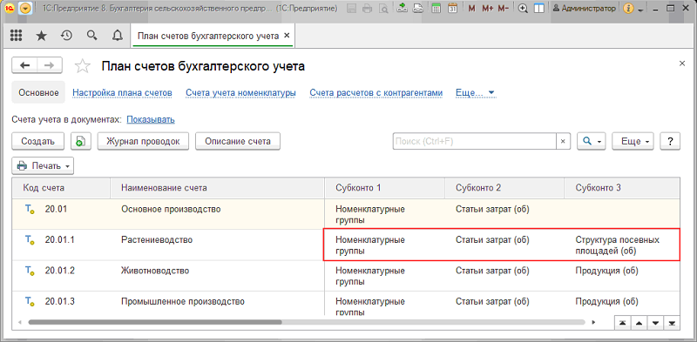Click the search magnifier in top panel
Viewport: 697px width, 342px height.
pyautogui.click(x=92, y=36)
